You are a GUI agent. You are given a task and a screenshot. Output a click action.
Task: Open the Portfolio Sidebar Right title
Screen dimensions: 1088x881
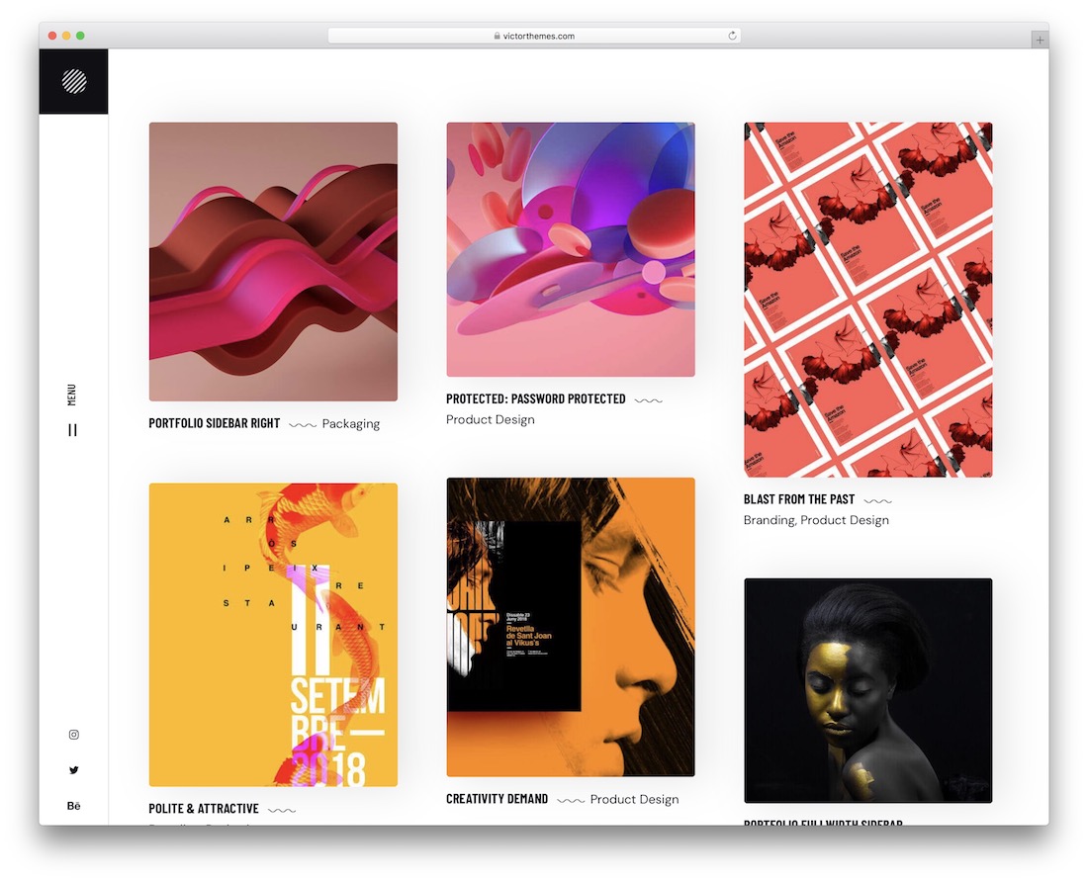click(x=215, y=423)
